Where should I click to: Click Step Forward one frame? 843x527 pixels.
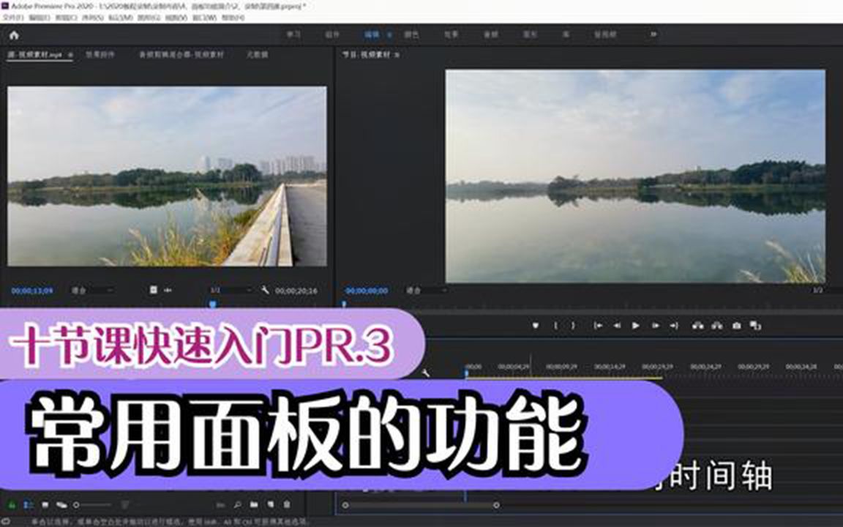click(655, 324)
